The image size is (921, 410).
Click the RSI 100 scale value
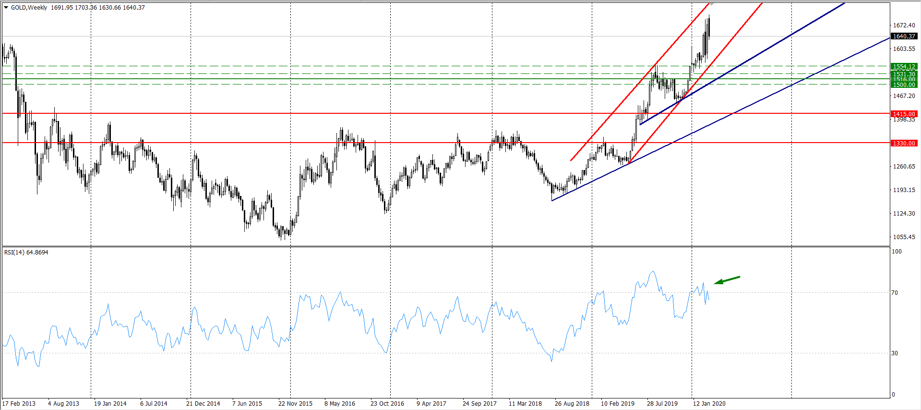click(897, 252)
